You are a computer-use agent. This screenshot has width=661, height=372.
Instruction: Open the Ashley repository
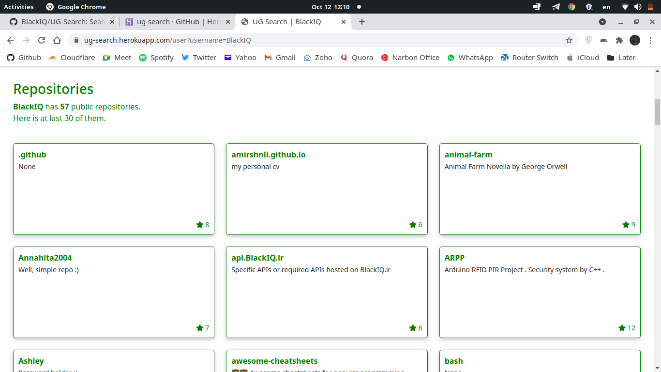pyautogui.click(x=31, y=361)
